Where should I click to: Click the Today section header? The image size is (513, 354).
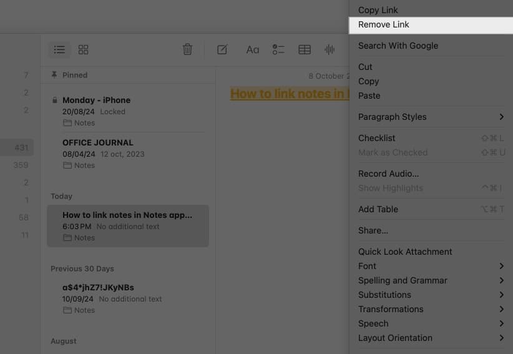[62, 196]
